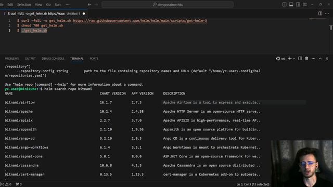
Task: Click the DESCRIPTION column header
Action: click(x=174, y=94)
